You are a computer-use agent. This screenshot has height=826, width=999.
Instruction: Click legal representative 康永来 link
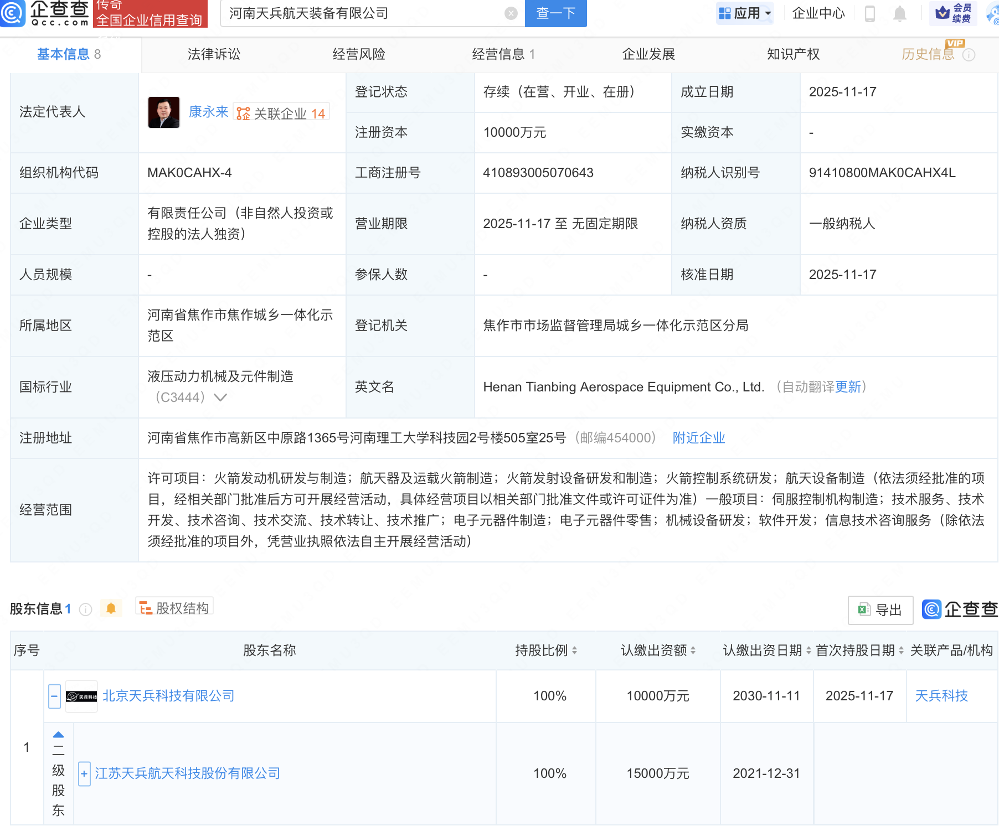click(x=209, y=112)
